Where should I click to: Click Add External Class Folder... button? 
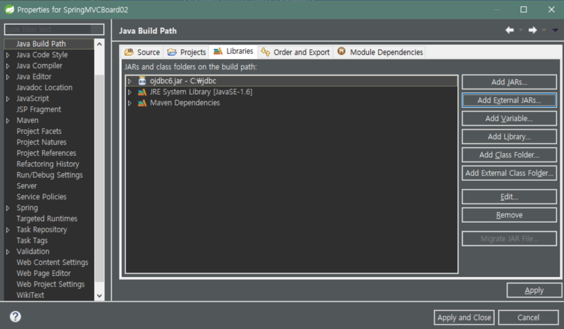click(509, 173)
